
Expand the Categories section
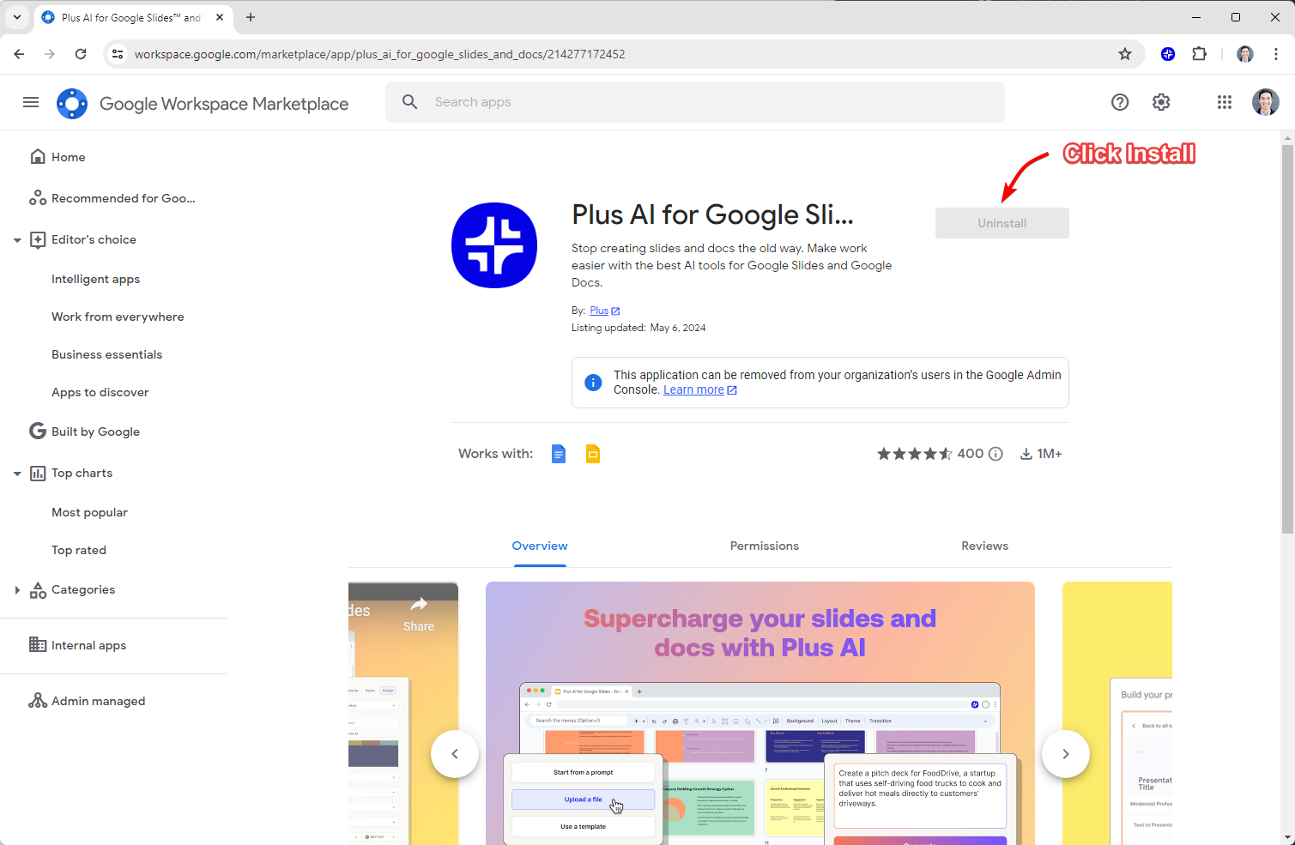pyautogui.click(x=17, y=590)
